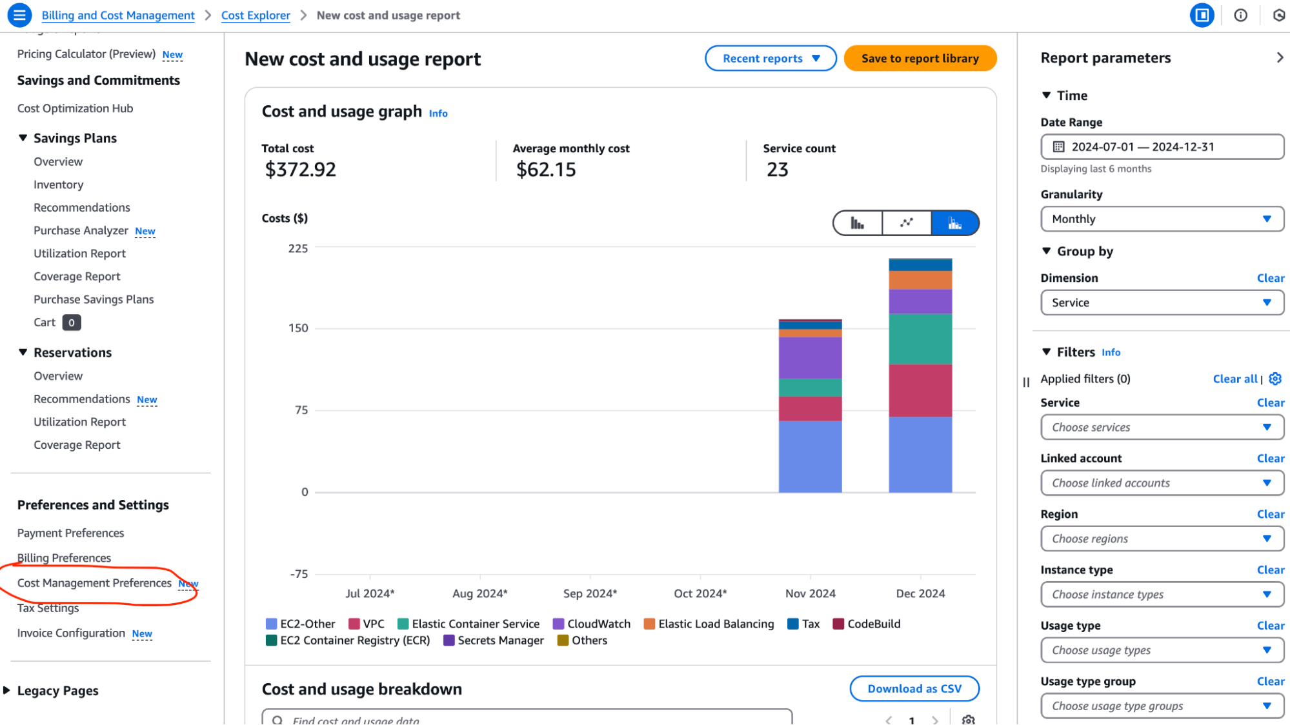Click the search icon in breakdown search

click(x=277, y=720)
